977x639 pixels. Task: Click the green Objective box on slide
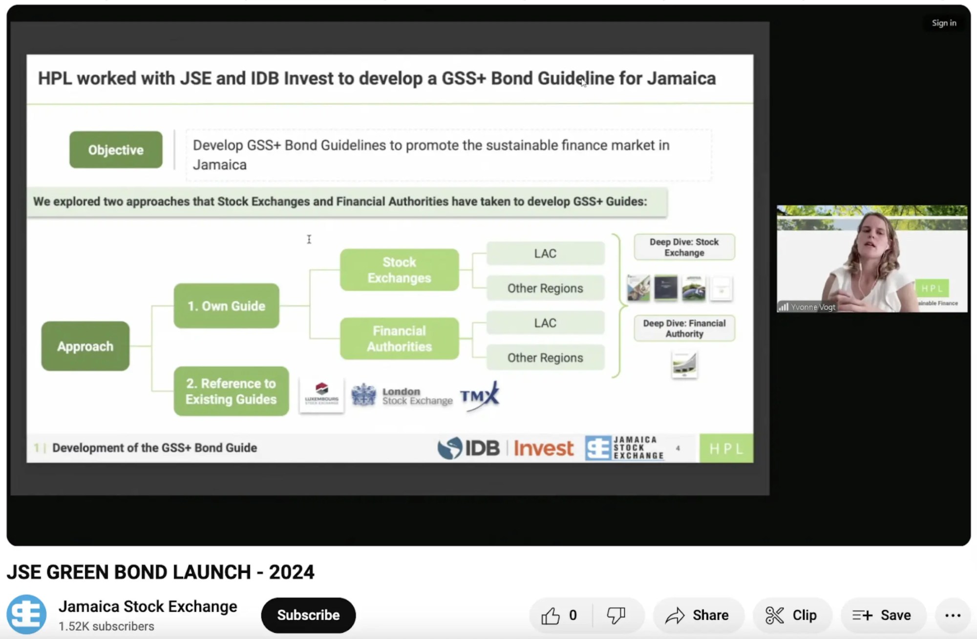116,150
